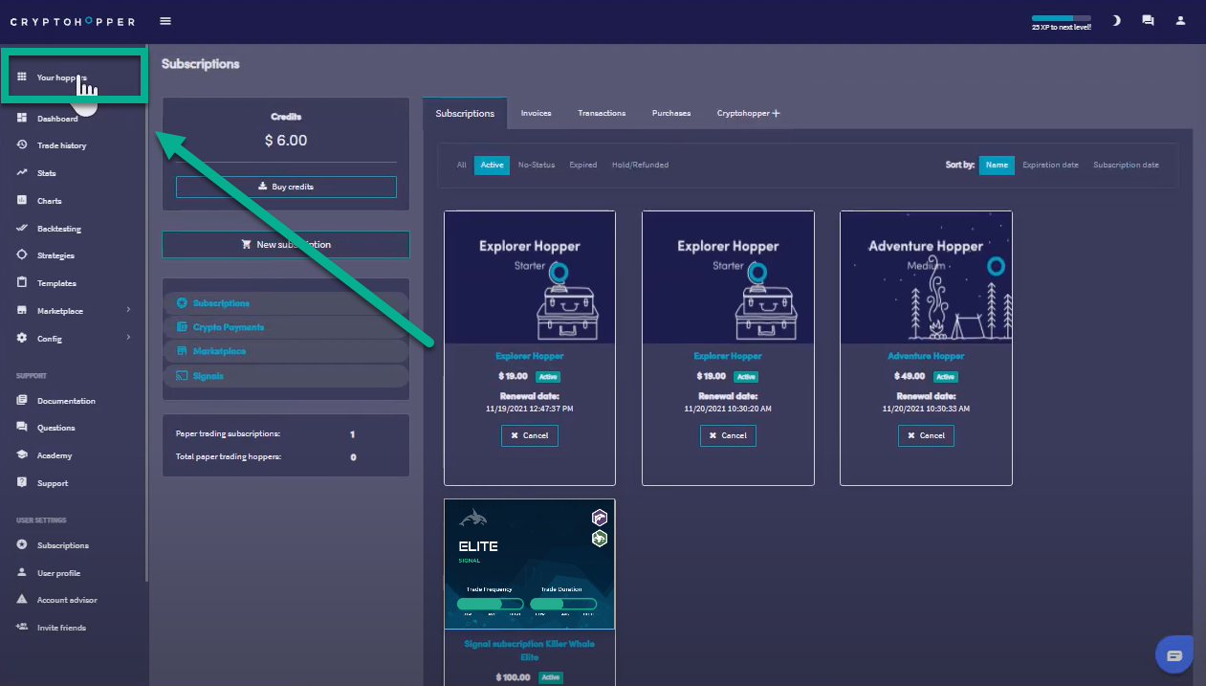Open Trade history in sidebar
Image resolution: width=1206 pixels, height=686 pixels.
tap(61, 145)
